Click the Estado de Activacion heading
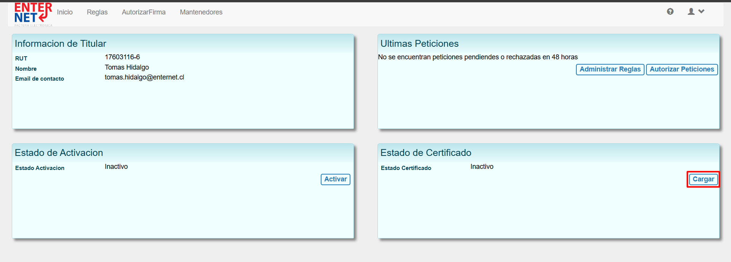This screenshot has height=262, width=731. 59,153
